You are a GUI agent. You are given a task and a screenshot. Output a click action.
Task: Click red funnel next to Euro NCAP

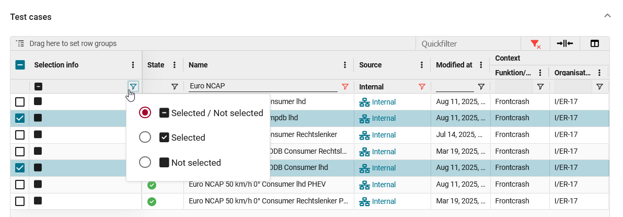[x=345, y=86]
